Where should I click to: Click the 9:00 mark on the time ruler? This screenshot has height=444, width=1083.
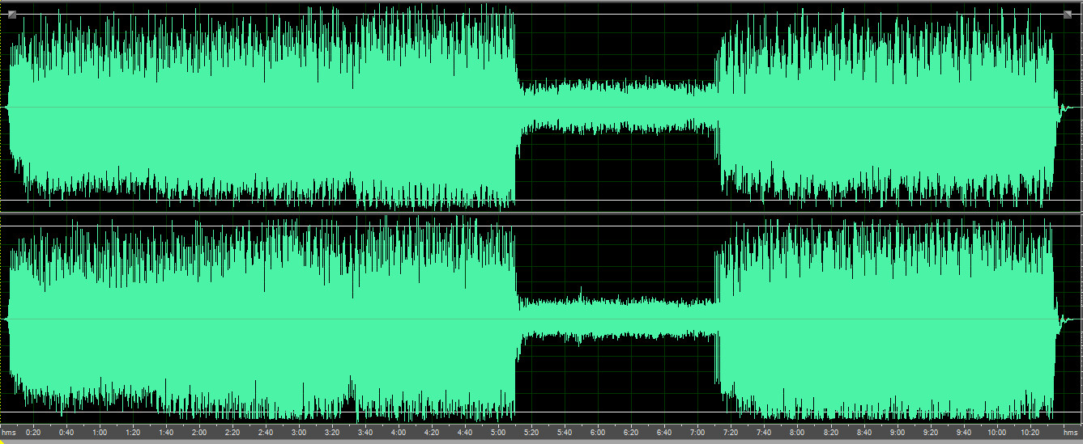(897, 433)
